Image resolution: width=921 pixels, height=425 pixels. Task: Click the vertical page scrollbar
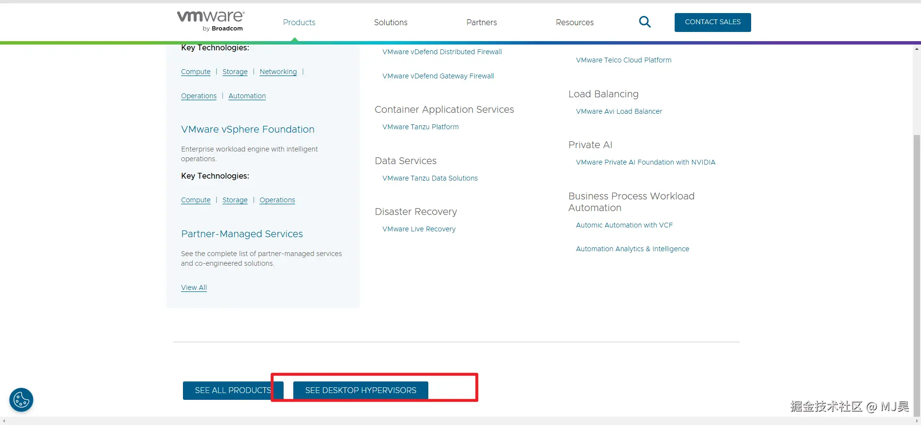[x=917, y=242]
